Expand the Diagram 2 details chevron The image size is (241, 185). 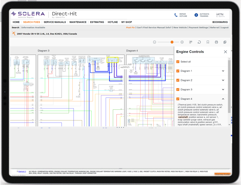(223, 80)
